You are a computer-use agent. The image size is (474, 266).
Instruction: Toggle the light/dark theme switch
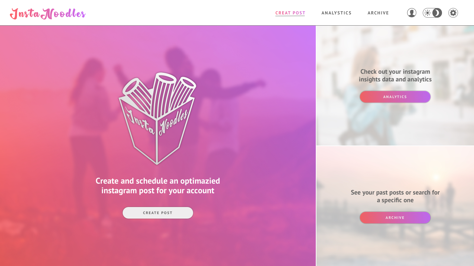pyautogui.click(x=432, y=13)
